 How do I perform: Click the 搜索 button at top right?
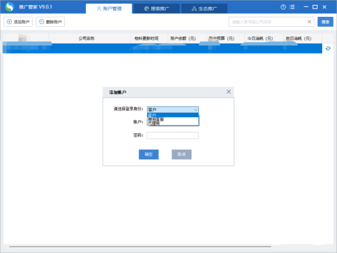pos(325,22)
